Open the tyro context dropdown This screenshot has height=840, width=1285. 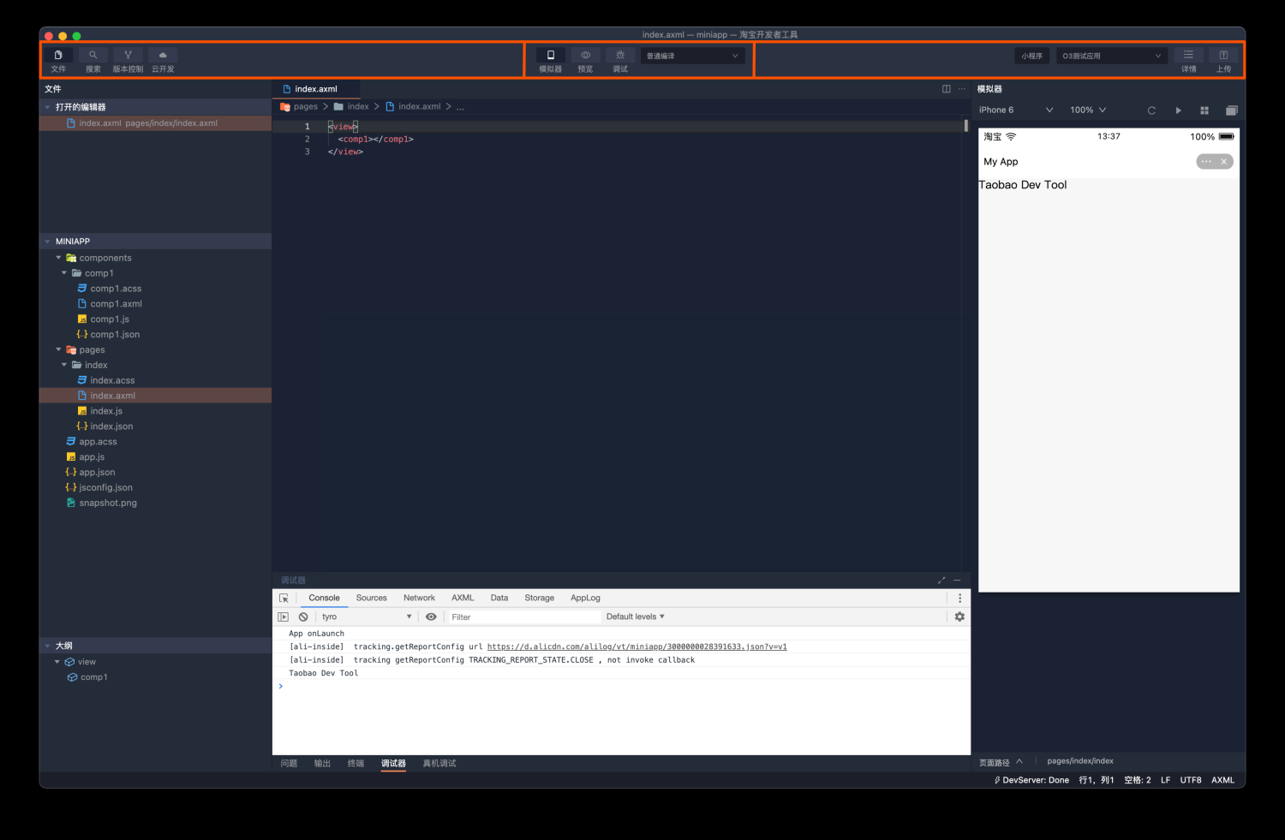click(367, 617)
